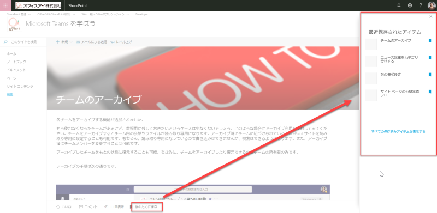
Task: Remove bookmark for 列の書式設定 saved item
Action: [x=430, y=75]
